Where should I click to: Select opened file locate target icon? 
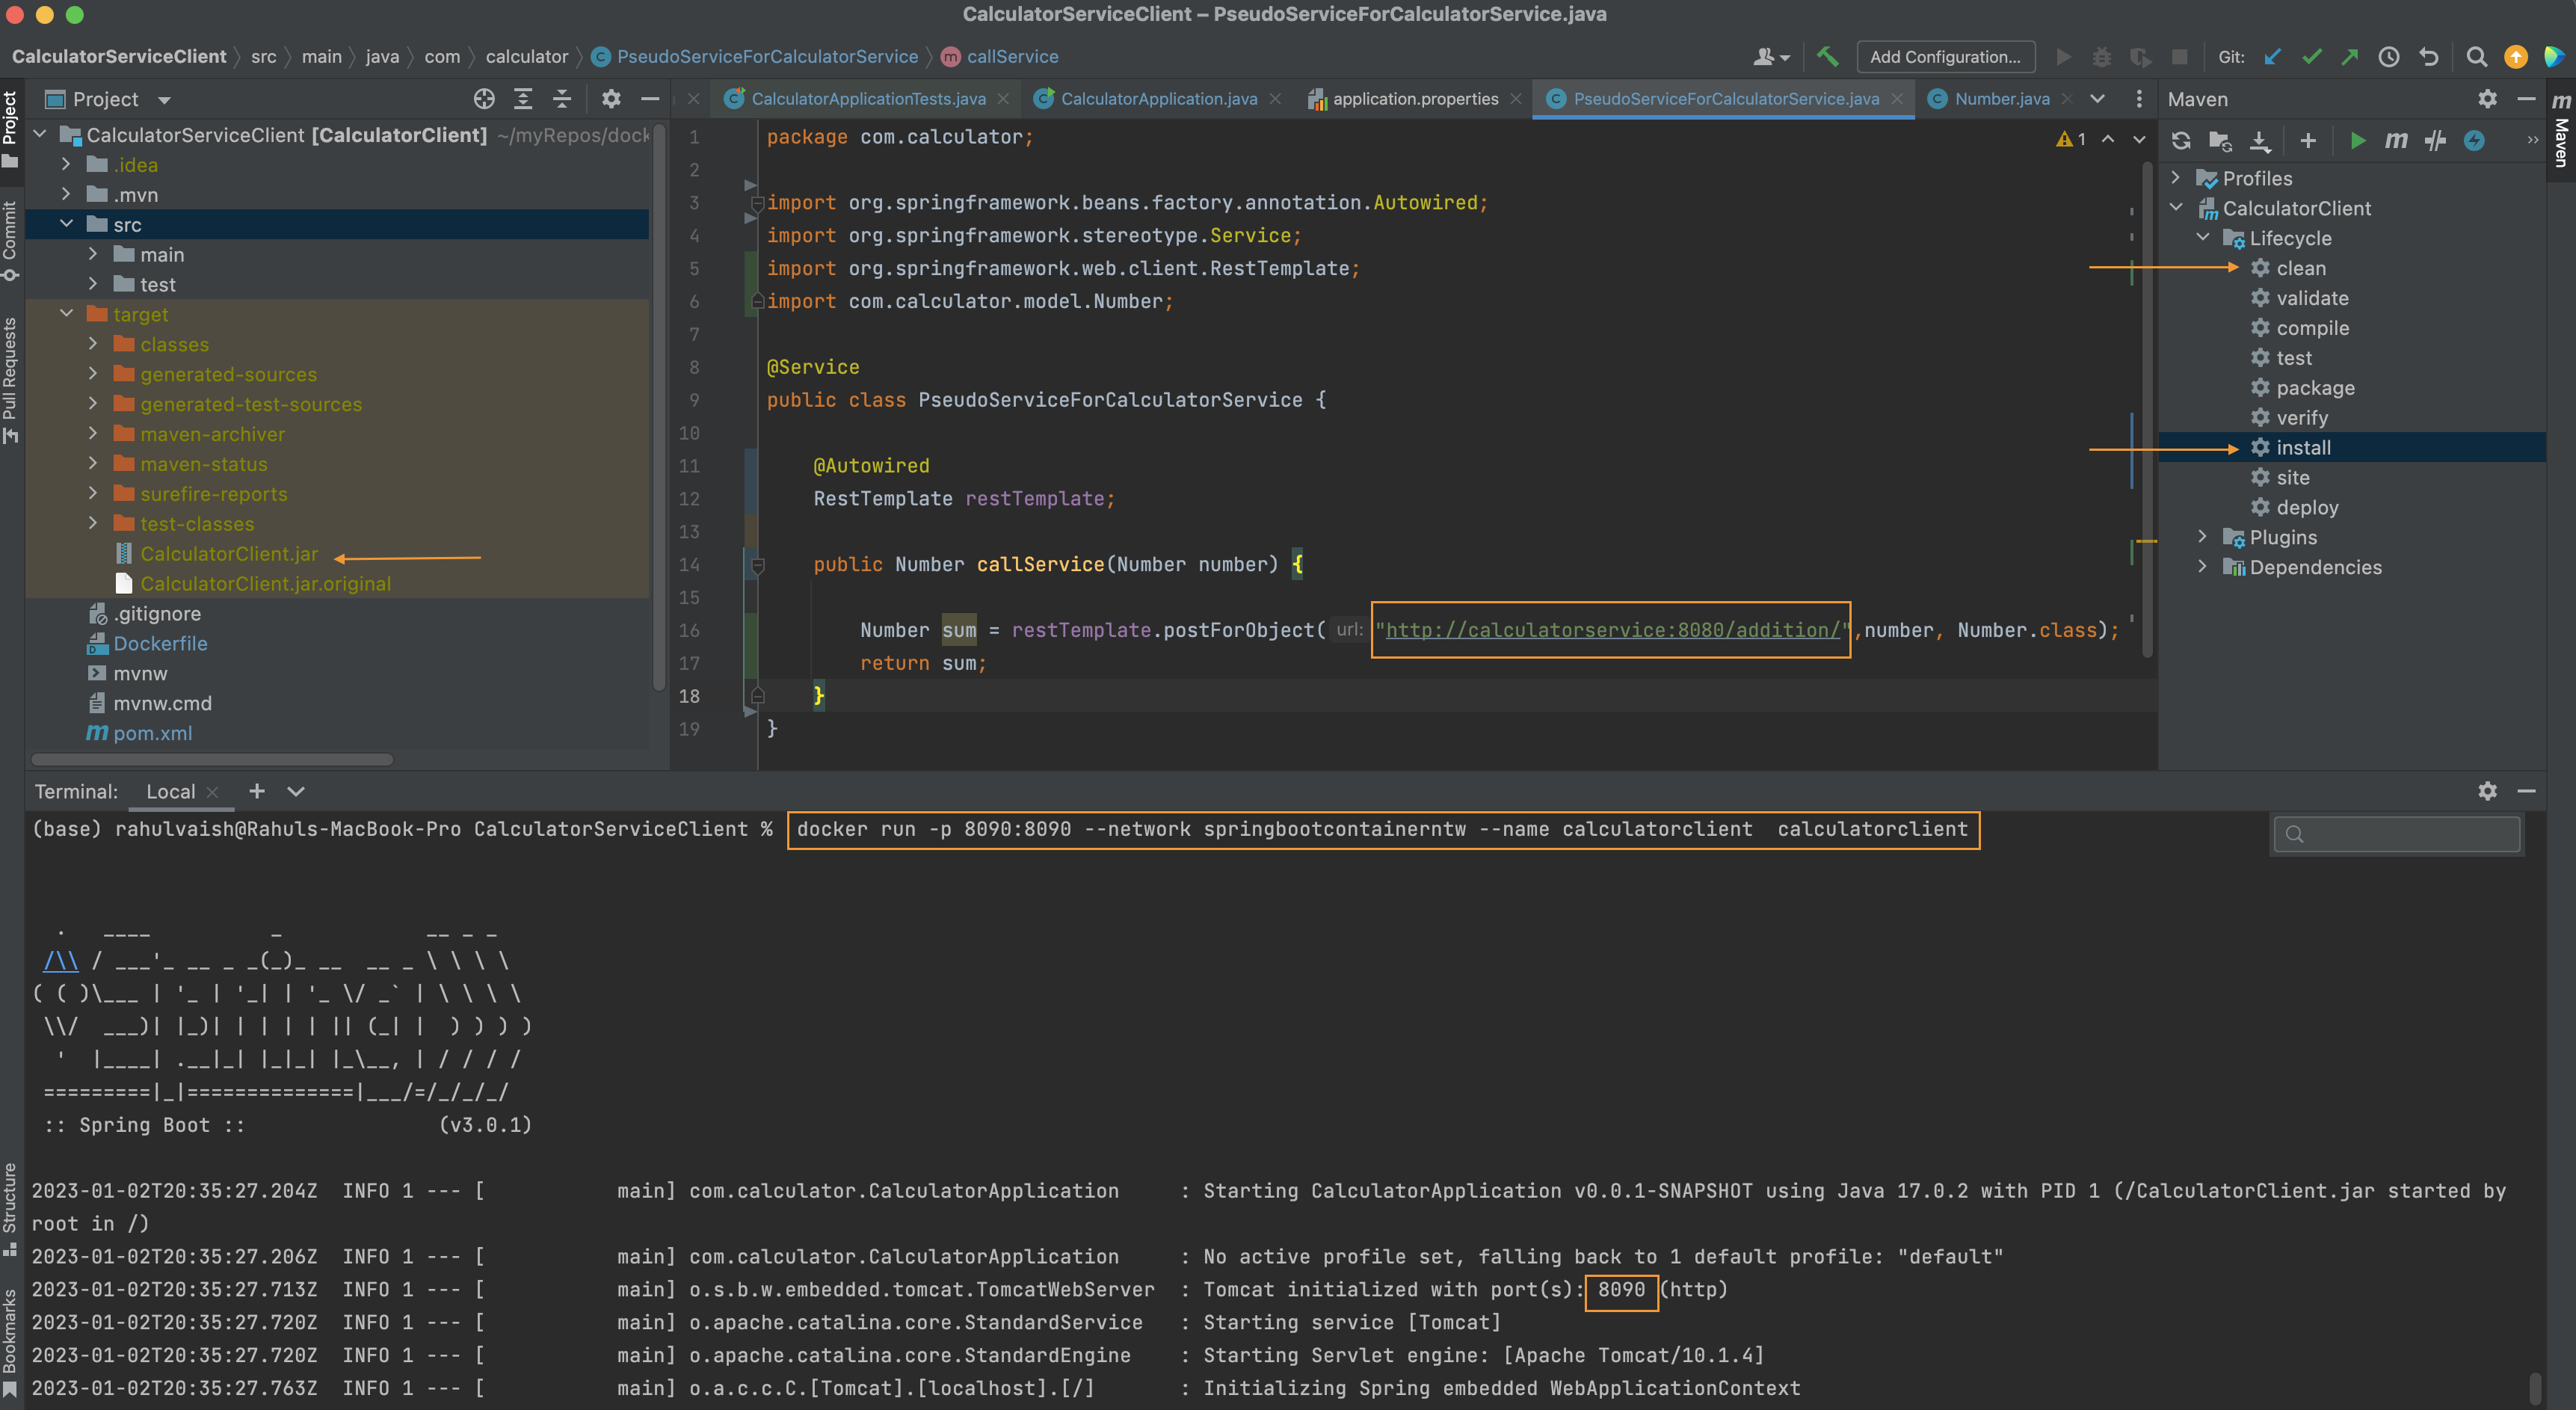484,99
